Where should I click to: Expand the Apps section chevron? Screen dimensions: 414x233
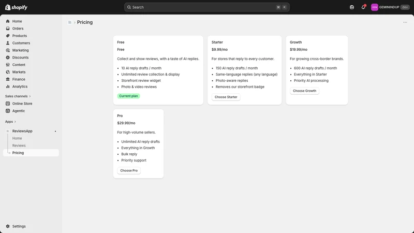tap(15, 122)
